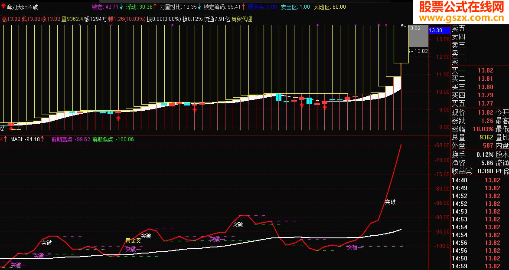
Task: Click the red up arrow after 锁定筹码 99.41
Action: tap(244, 7)
